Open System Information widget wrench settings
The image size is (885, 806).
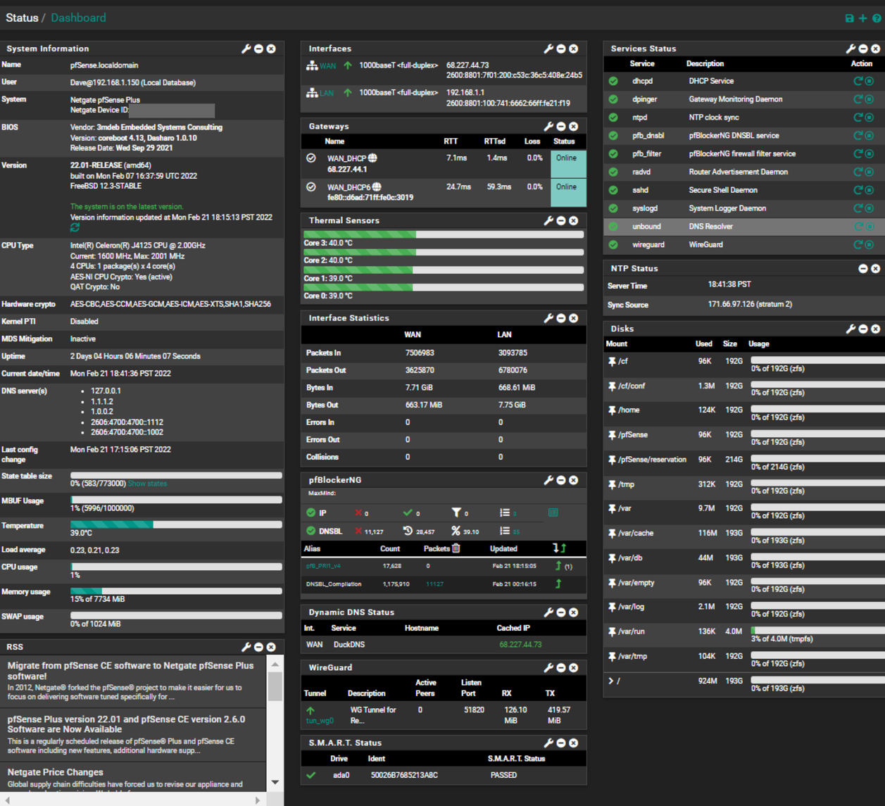tap(246, 49)
